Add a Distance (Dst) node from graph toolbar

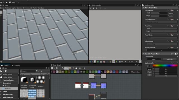coord(75,72)
